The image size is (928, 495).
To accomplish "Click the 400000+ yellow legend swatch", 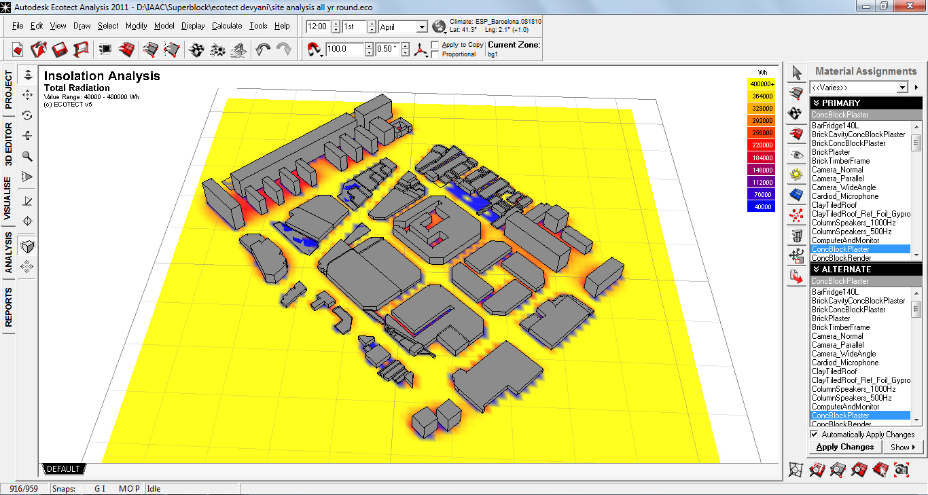I will (761, 84).
